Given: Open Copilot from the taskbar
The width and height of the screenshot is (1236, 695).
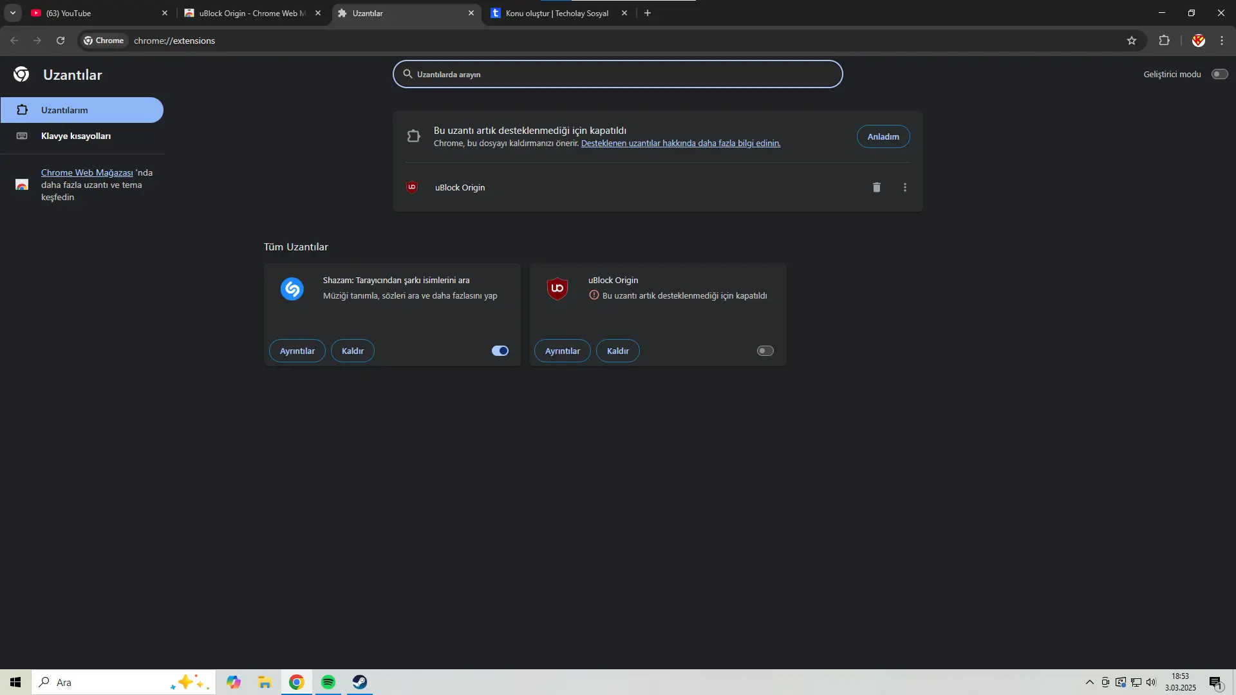Looking at the screenshot, I should [x=233, y=682].
